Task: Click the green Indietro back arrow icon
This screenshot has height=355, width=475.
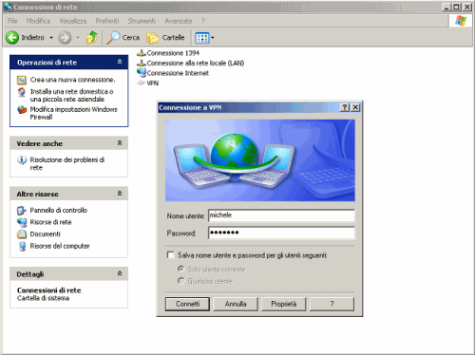Action: pos(12,38)
